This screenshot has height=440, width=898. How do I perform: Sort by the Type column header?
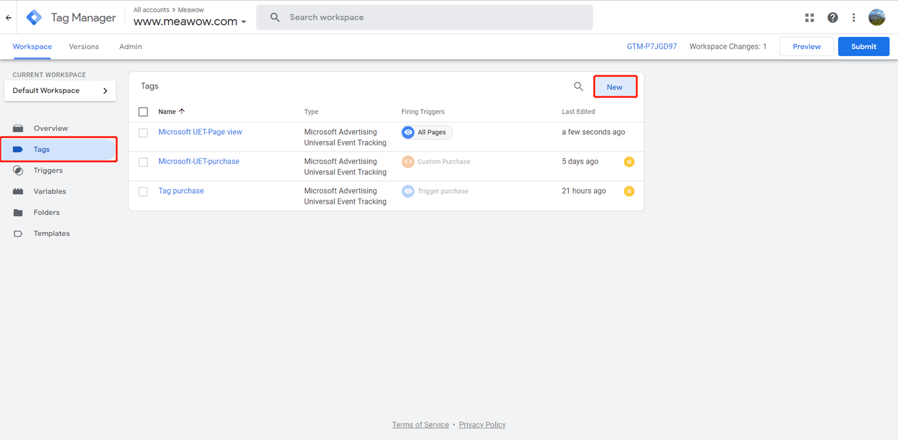click(x=311, y=112)
